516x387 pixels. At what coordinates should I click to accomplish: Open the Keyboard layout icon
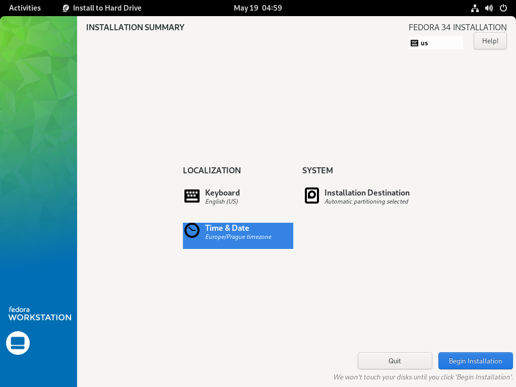tap(192, 196)
